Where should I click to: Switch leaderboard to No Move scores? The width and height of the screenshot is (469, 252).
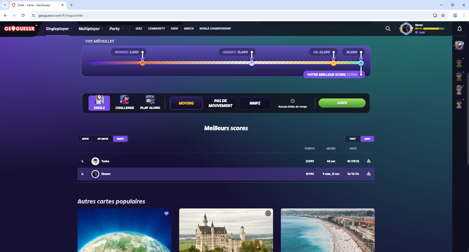coord(103,139)
